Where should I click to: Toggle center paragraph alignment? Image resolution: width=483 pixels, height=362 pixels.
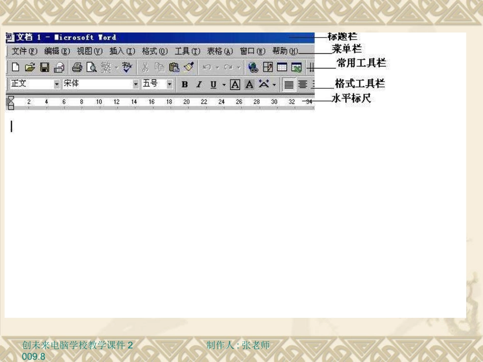click(303, 84)
